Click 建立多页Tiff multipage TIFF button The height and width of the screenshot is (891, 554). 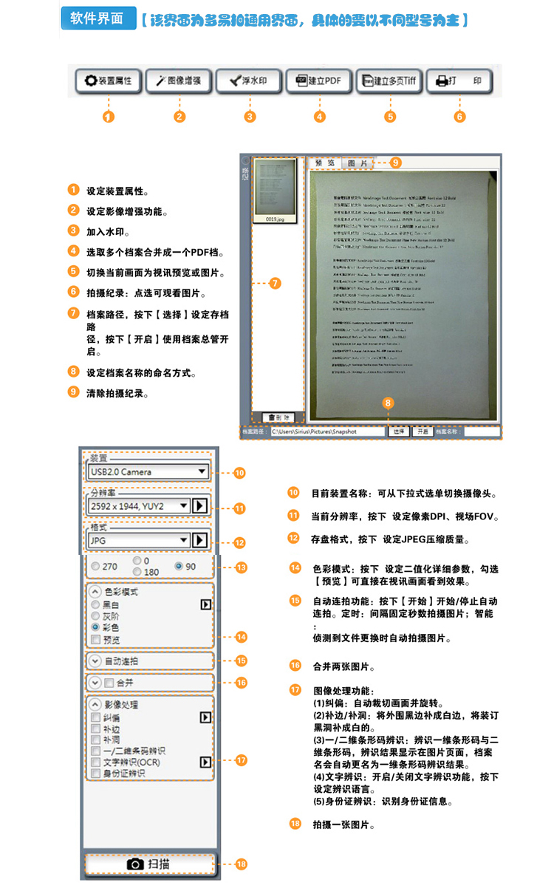(x=389, y=81)
